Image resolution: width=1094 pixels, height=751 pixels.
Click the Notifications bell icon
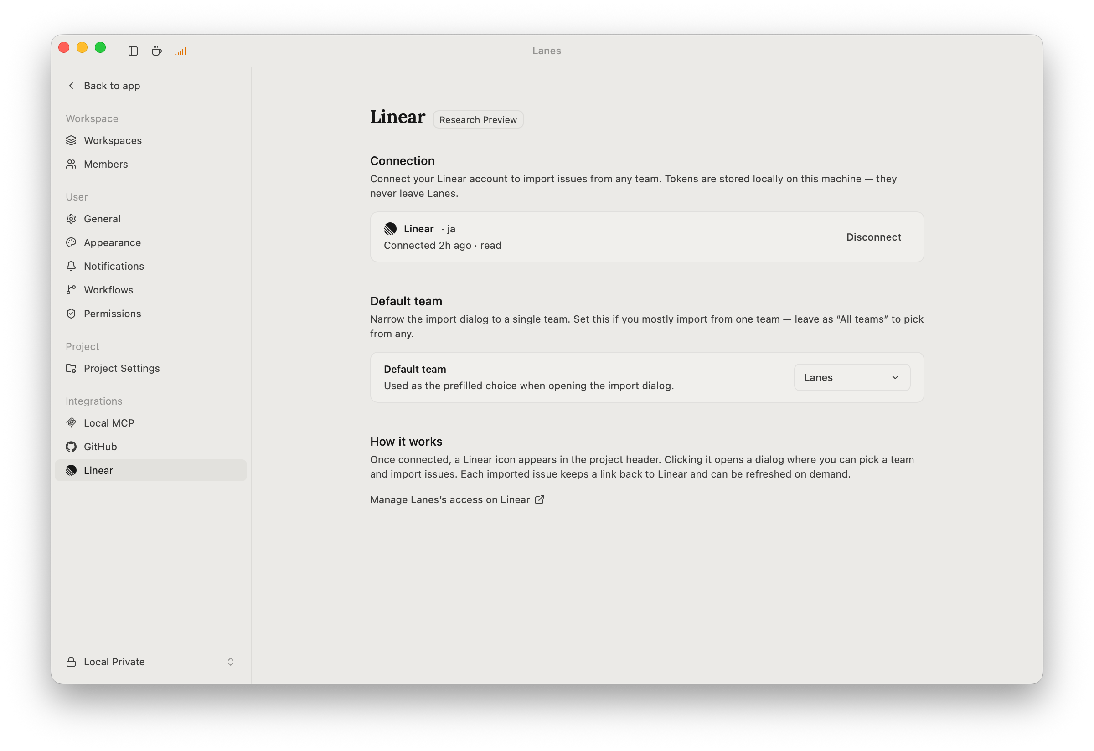pyautogui.click(x=71, y=266)
